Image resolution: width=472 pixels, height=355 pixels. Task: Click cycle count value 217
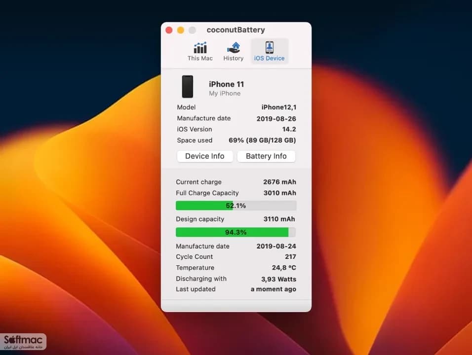[290, 257]
